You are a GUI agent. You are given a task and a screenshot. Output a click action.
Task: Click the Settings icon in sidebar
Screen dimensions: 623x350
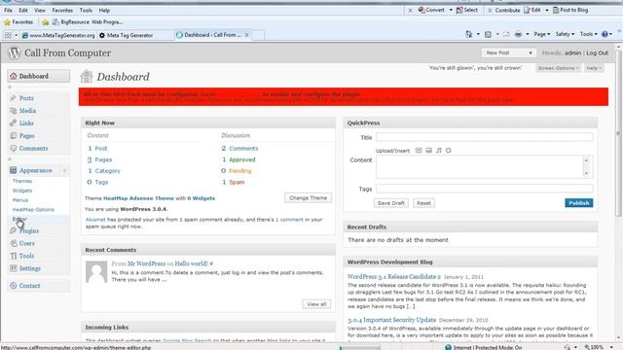pyautogui.click(x=13, y=268)
